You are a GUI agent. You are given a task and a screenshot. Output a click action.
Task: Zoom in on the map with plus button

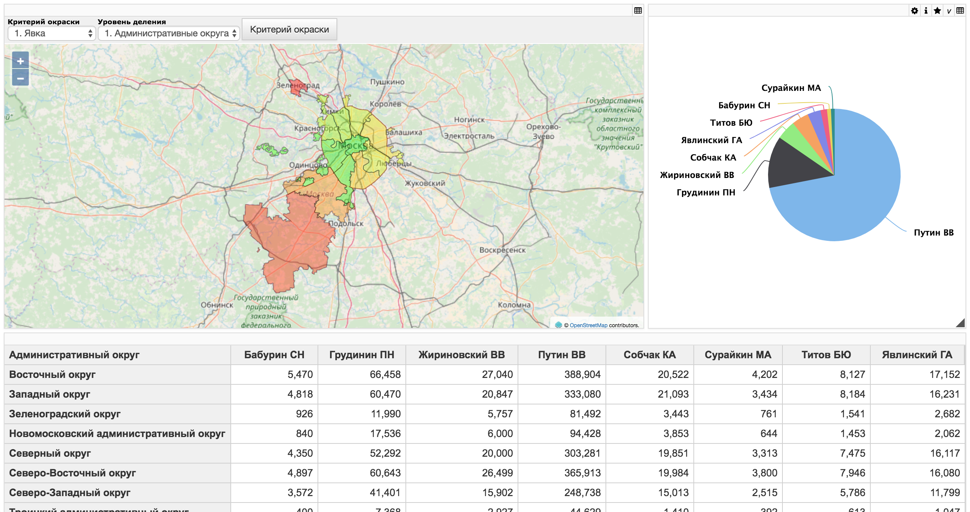pyautogui.click(x=20, y=61)
